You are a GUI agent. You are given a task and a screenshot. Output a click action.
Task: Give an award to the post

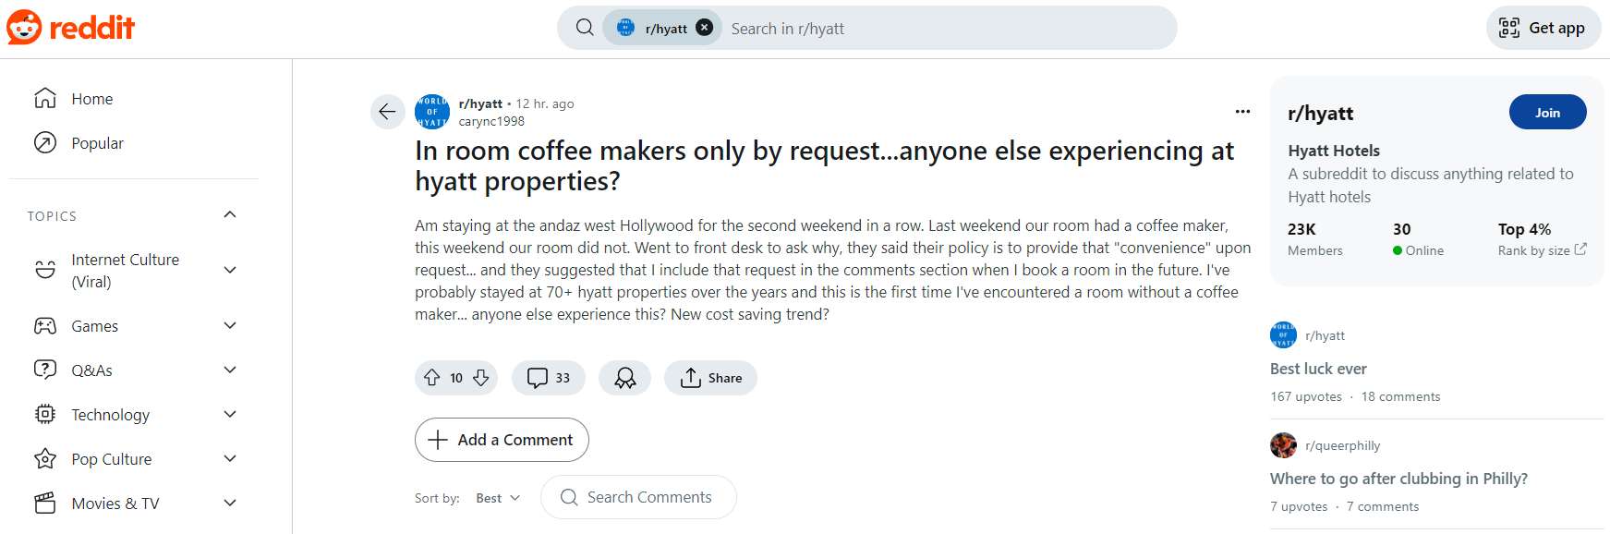coord(625,378)
